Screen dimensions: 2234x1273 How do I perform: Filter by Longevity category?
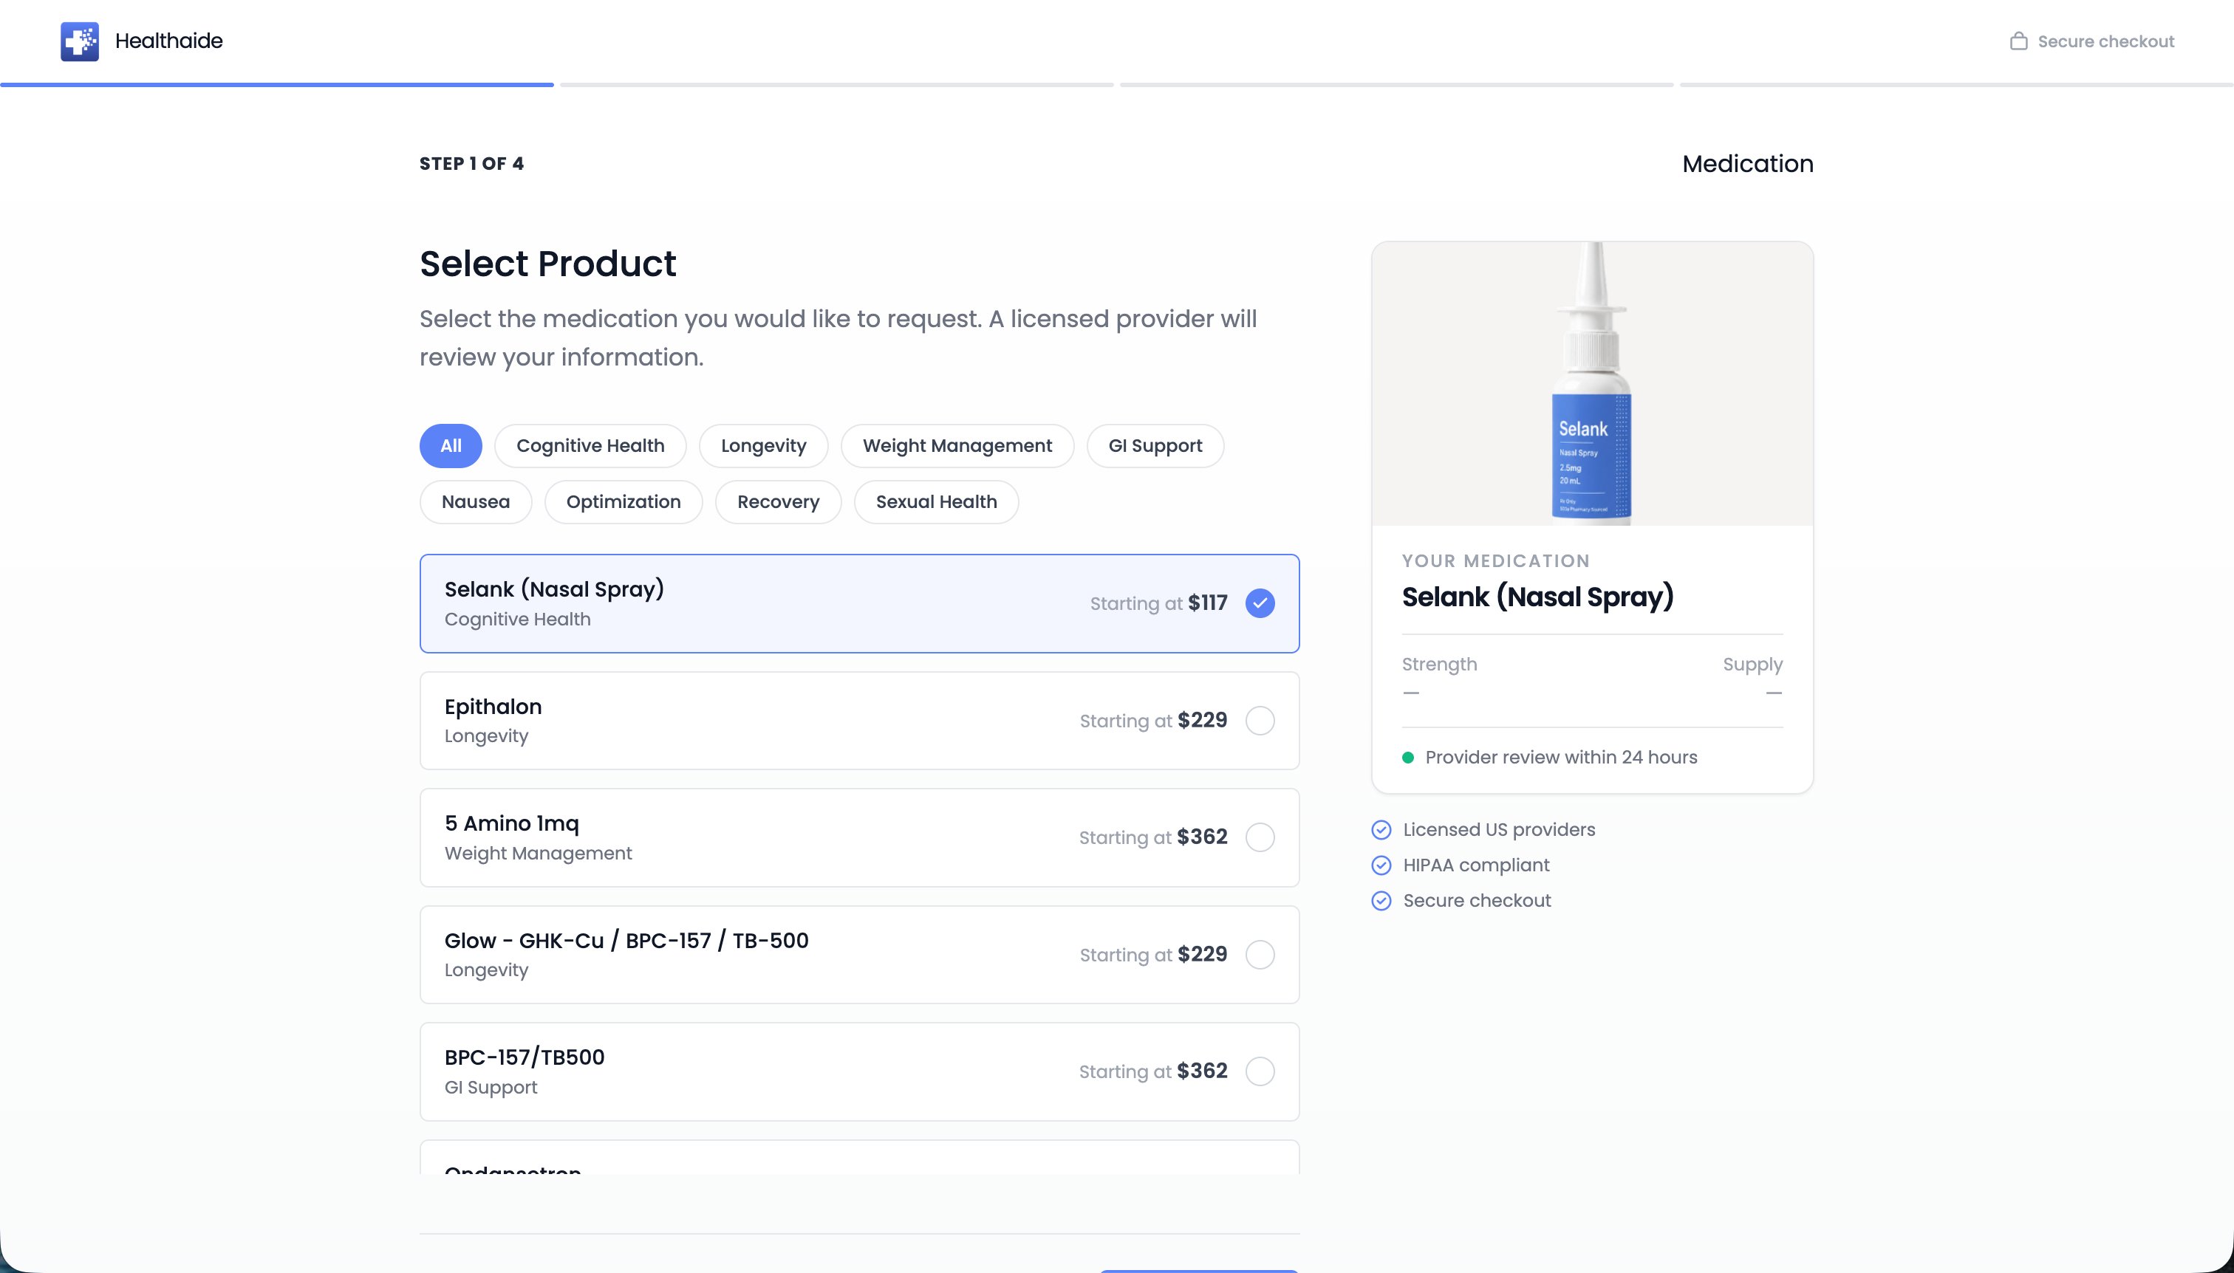(x=764, y=446)
